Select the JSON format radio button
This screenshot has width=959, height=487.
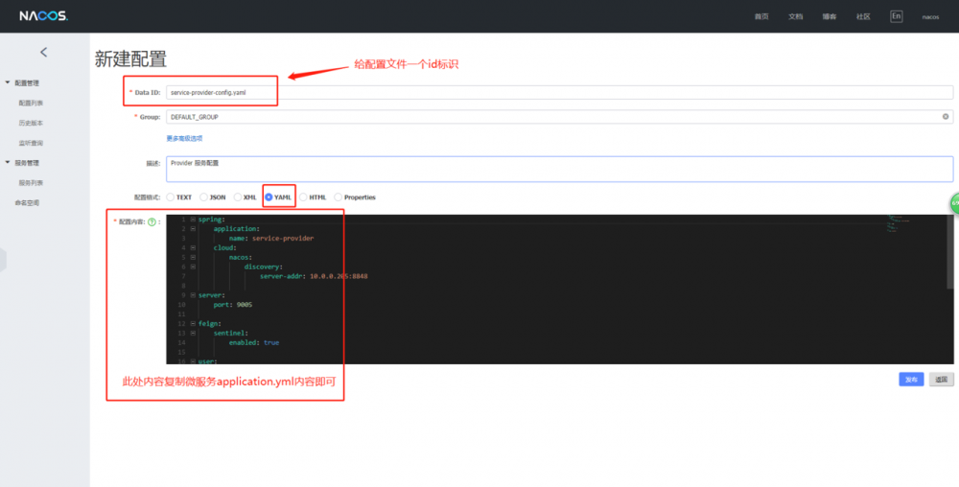pyautogui.click(x=203, y=197)
